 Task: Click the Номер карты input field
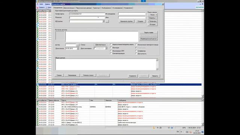87,14
